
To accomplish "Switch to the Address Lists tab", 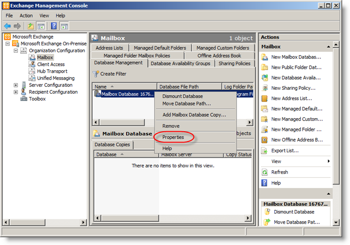I will tap(109, 48).
